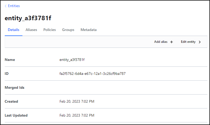Click the ID field label

pyautogui.click(x=7, y=74)
